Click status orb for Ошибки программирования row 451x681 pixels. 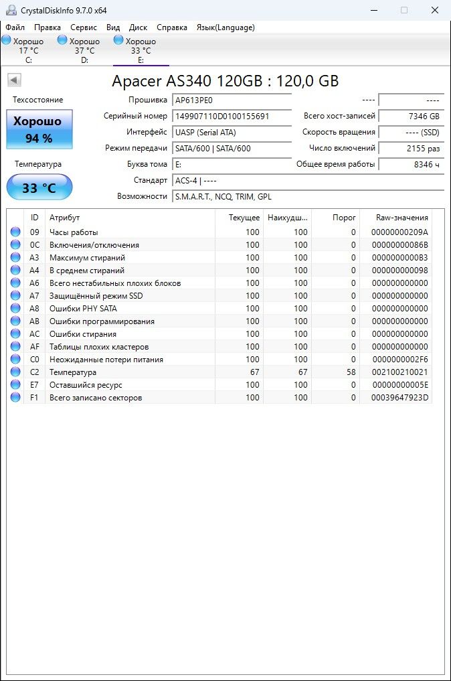point(15,321)
